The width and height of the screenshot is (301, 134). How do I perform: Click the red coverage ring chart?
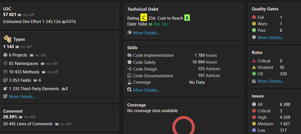click(184, 125)
